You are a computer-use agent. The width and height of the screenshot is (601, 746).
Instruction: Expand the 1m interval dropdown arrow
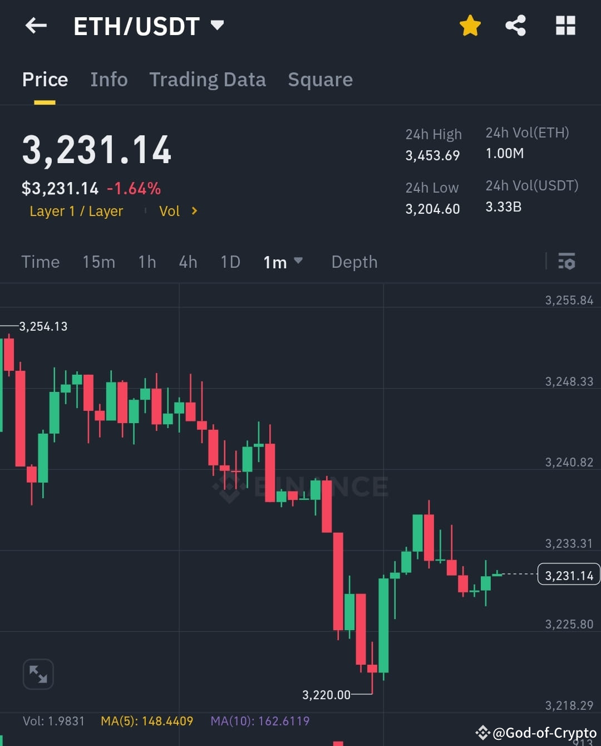coord(298,262)
